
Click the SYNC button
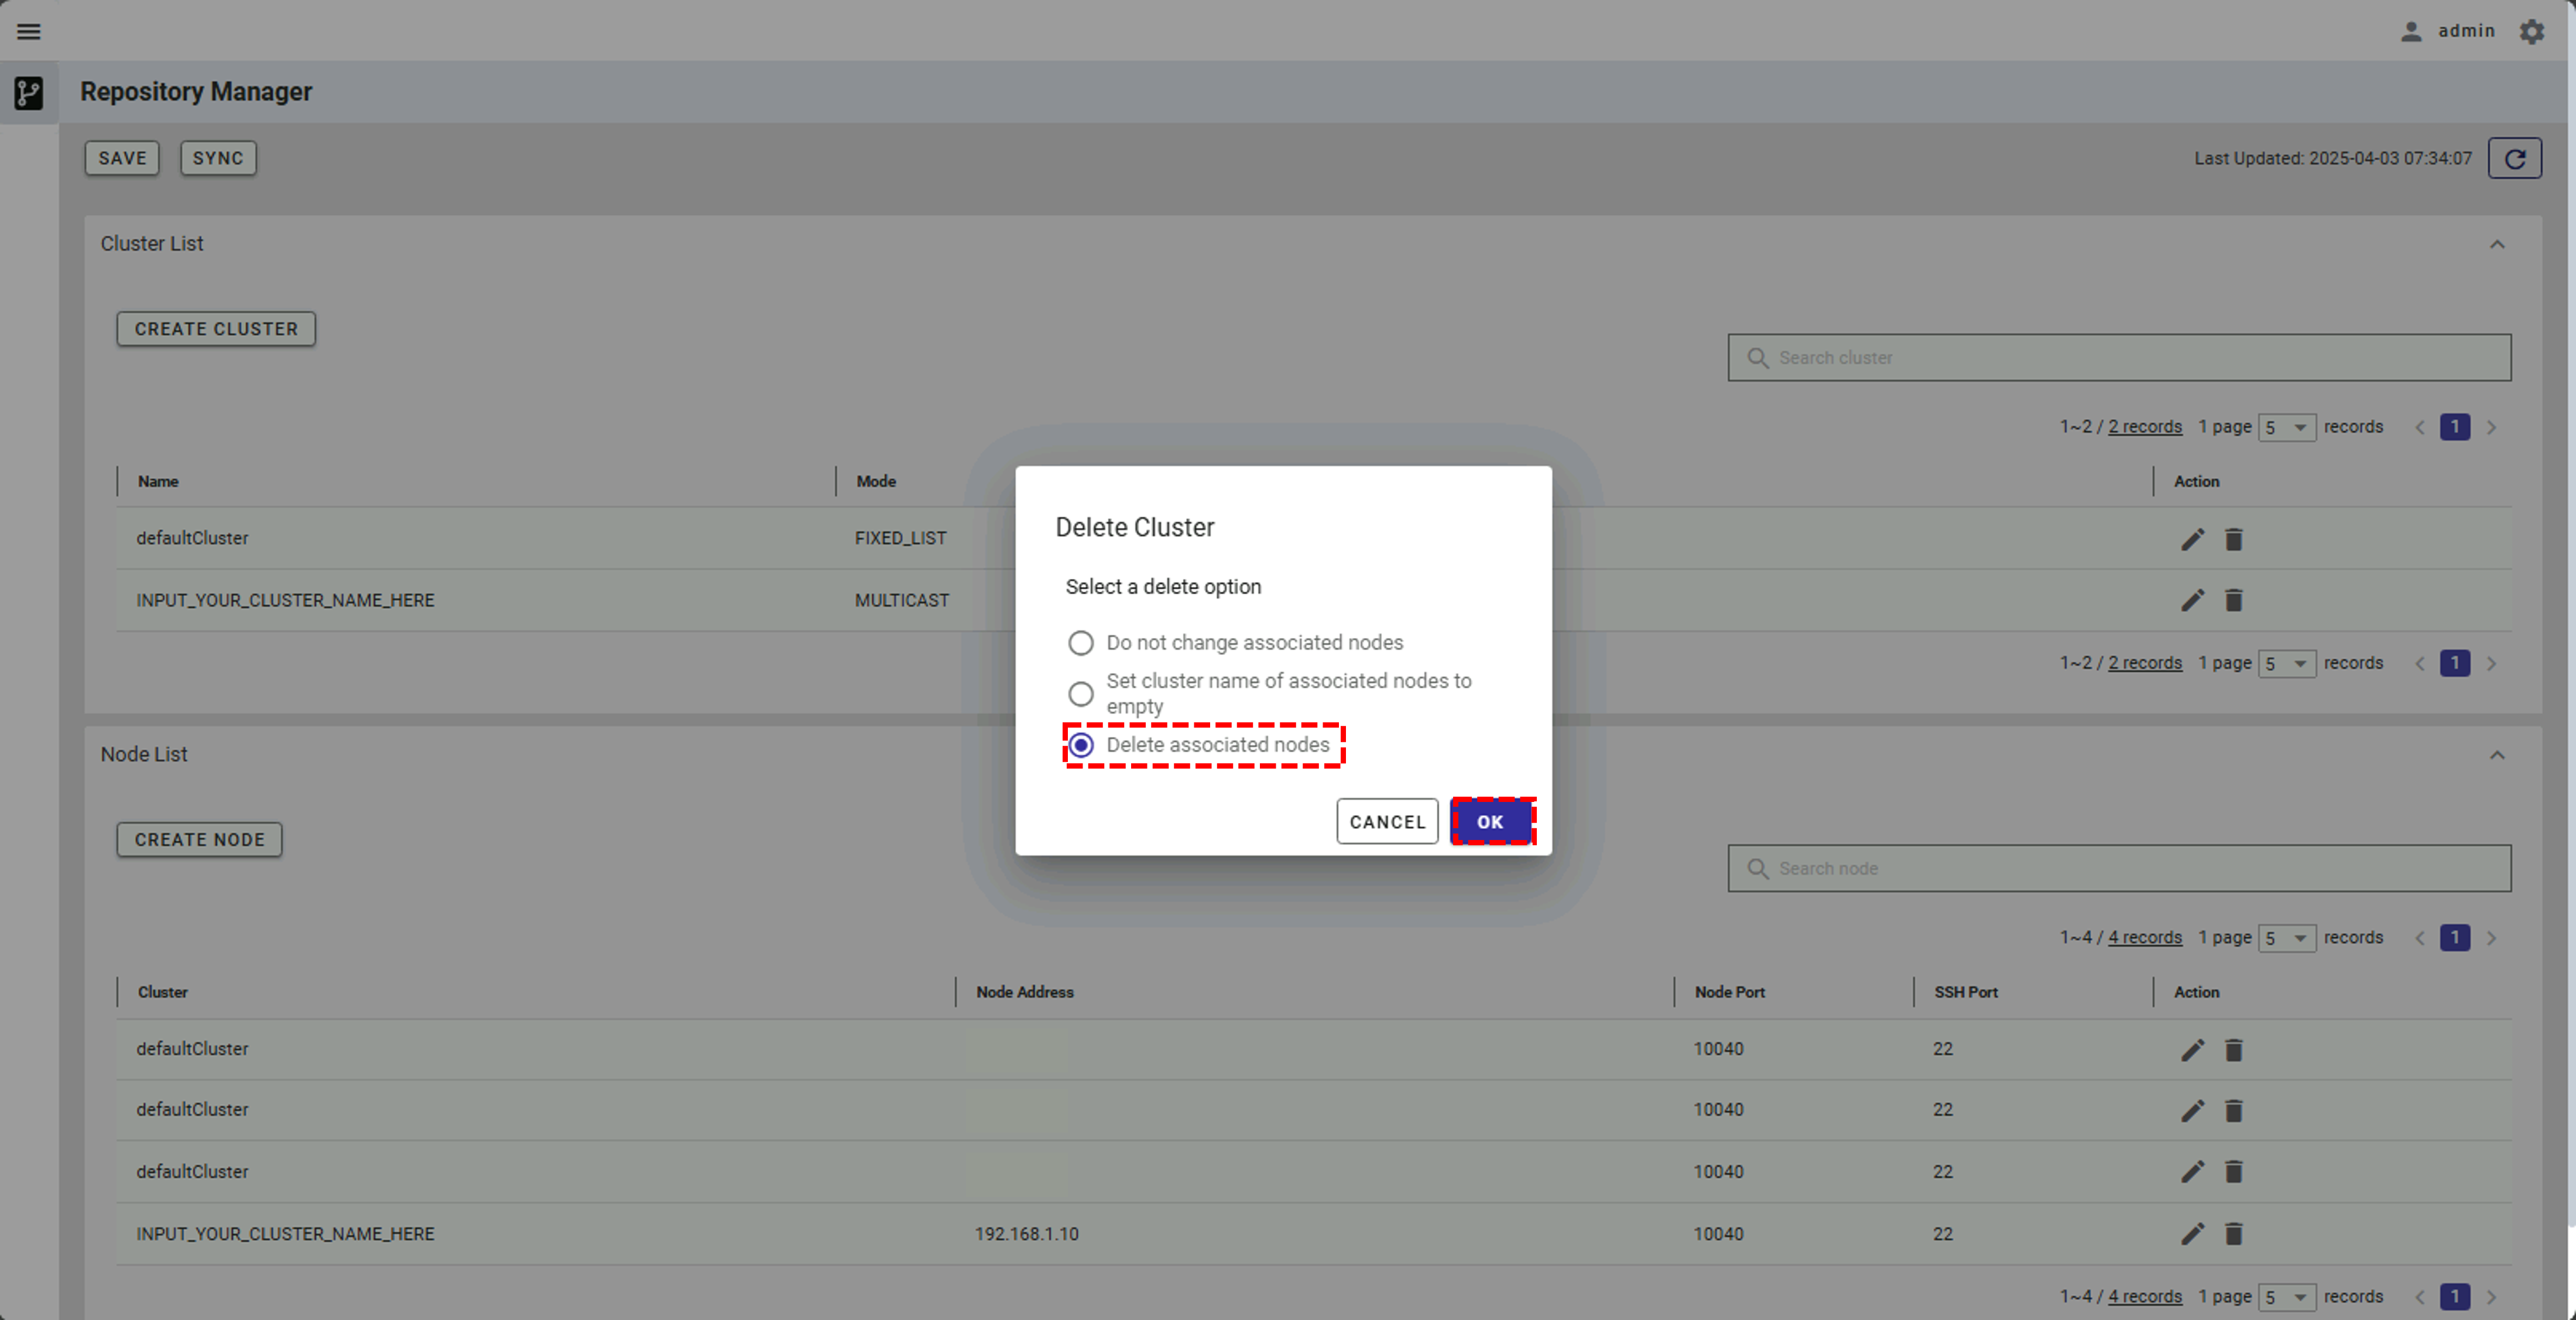pyautogui.click(x=218, y=158)
